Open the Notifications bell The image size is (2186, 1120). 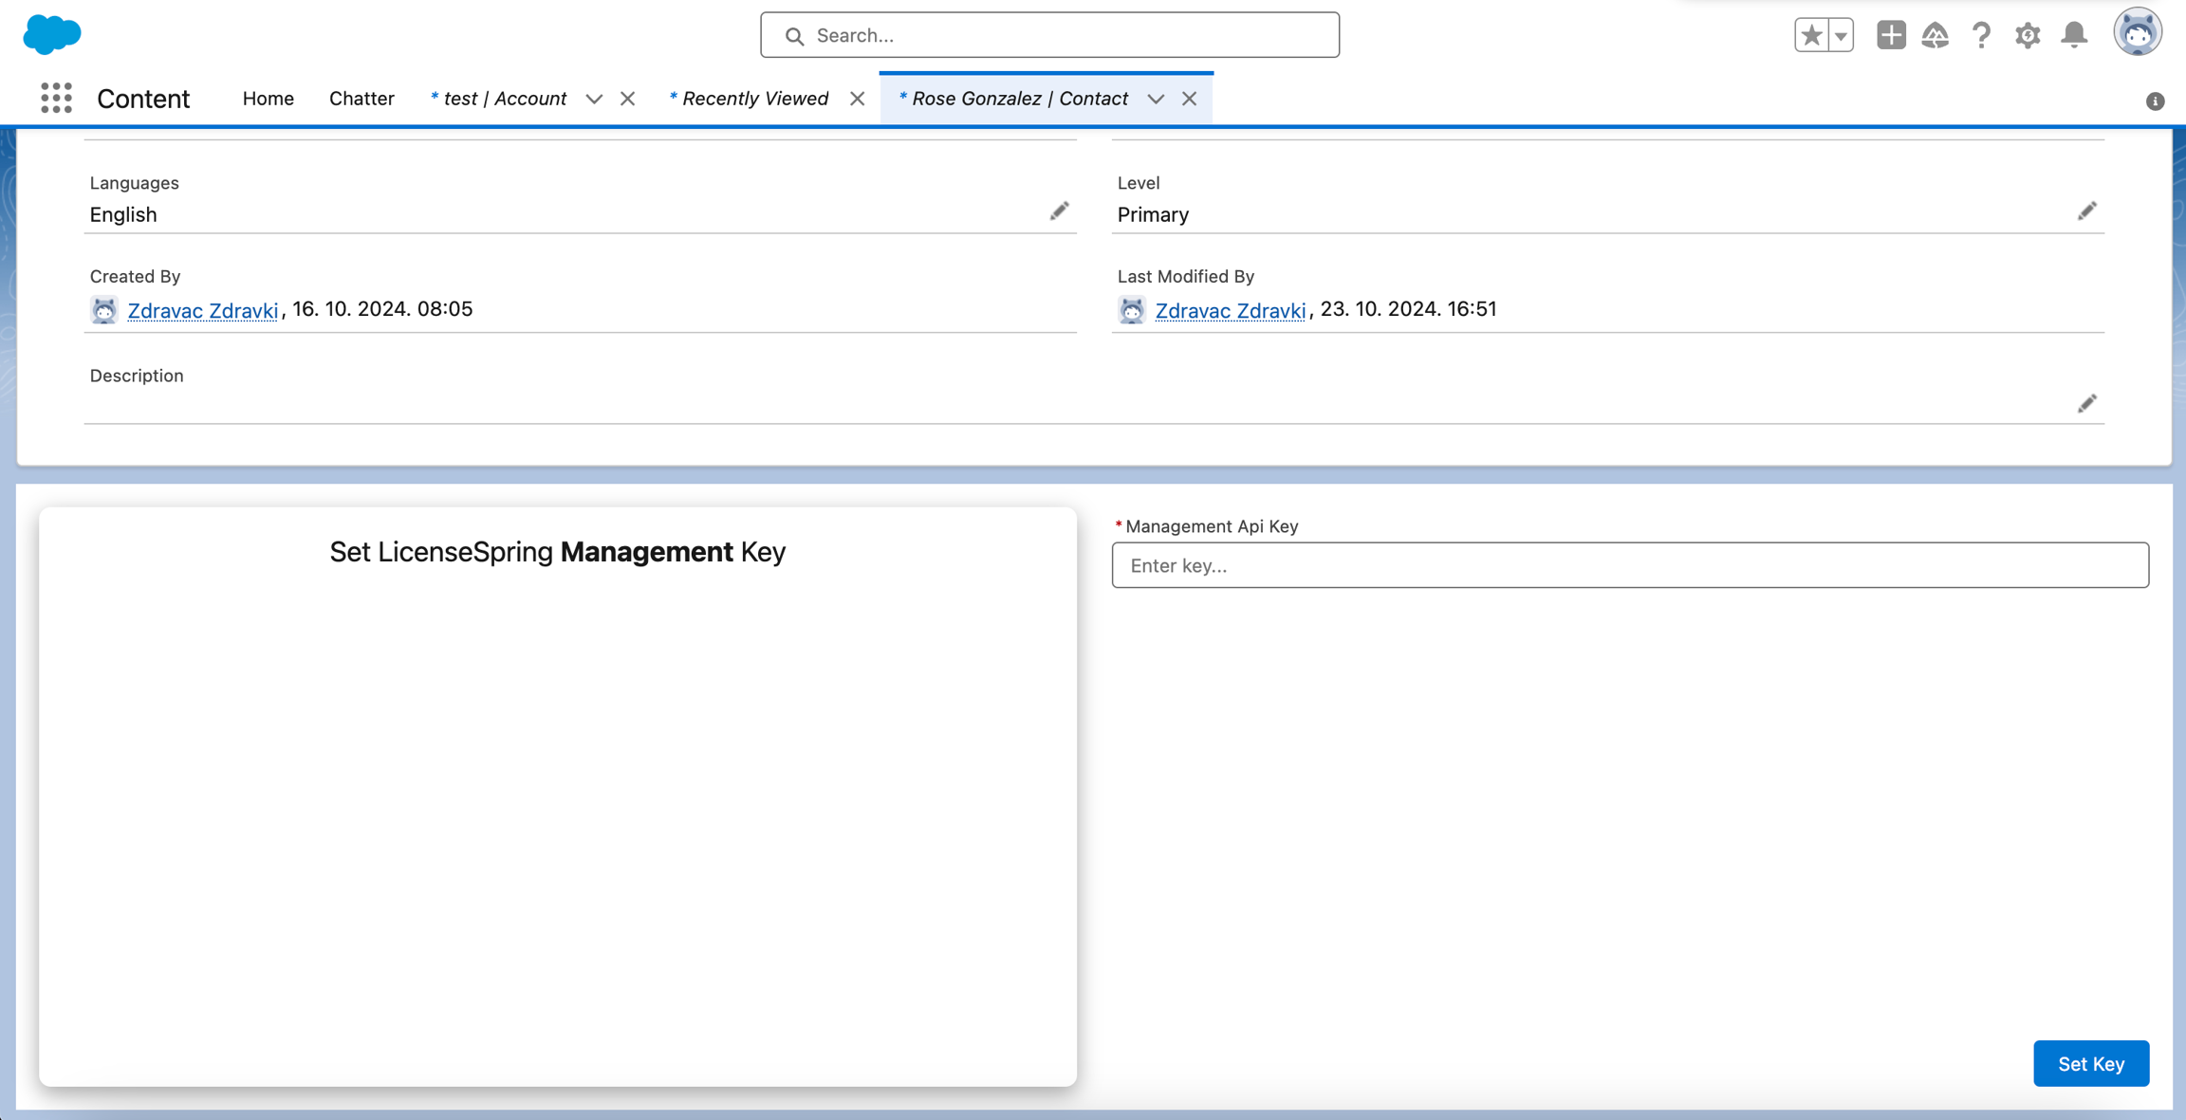2074,35
